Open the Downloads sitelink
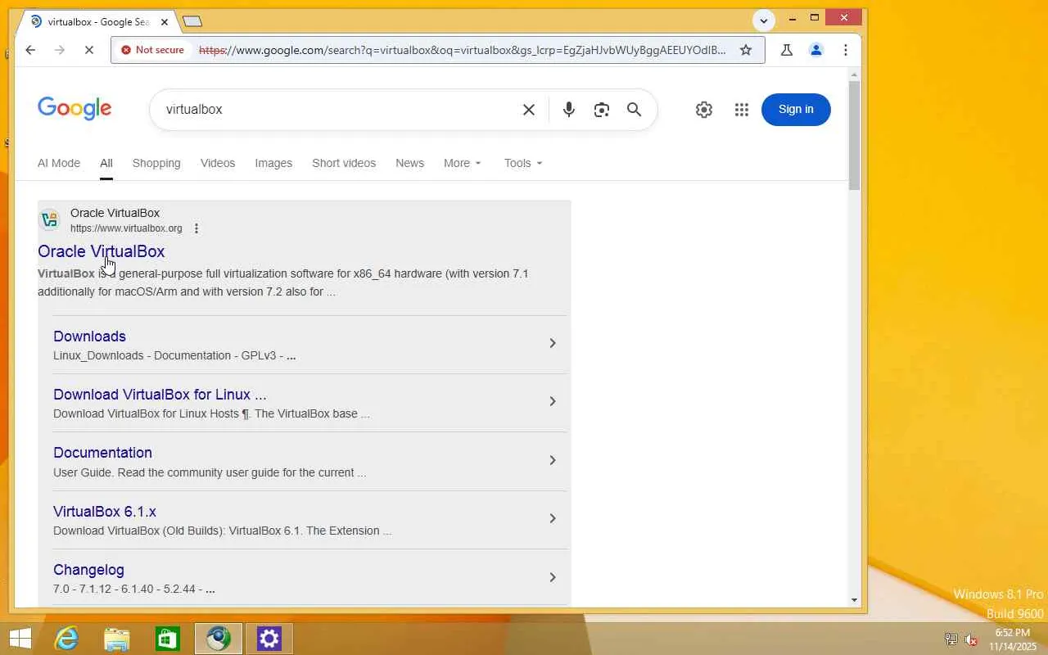The image size is (1048, 655). (89, 337)
